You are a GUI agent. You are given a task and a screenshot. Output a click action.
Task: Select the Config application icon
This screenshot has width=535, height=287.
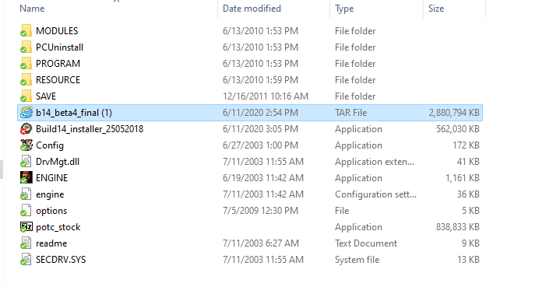[26, 145]
